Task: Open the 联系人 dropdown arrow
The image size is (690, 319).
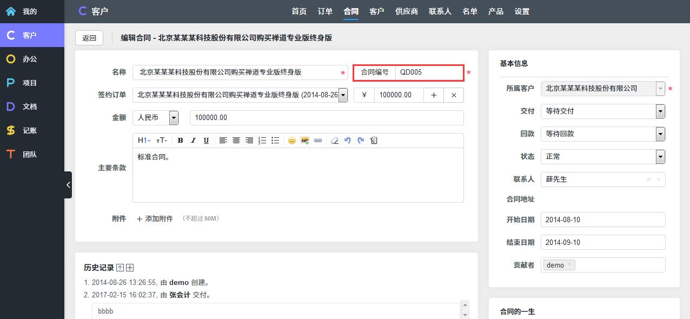Action: tap(659, 180)
